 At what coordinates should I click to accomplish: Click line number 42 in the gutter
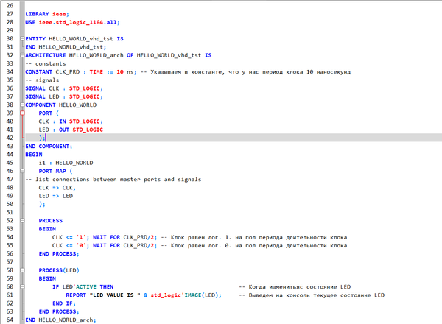coord(9,138)
